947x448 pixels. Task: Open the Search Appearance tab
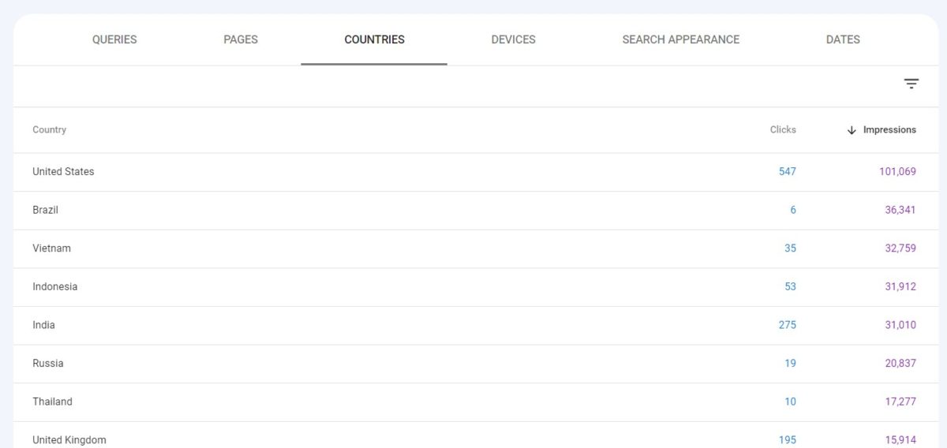(680, 39)
